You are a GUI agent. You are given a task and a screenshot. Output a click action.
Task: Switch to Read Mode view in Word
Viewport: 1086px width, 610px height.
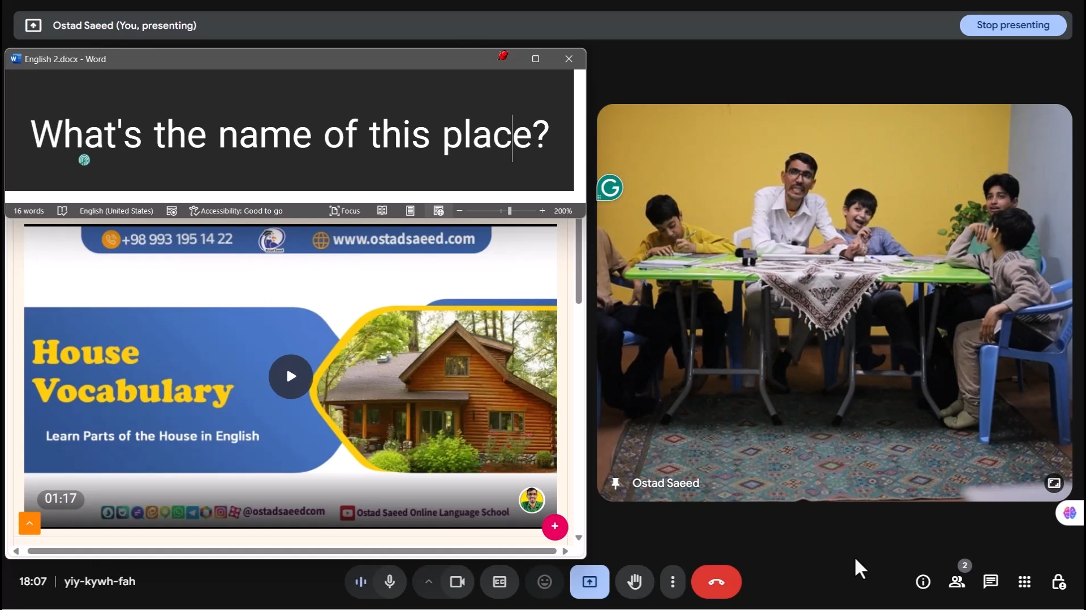tap(382, 211)
